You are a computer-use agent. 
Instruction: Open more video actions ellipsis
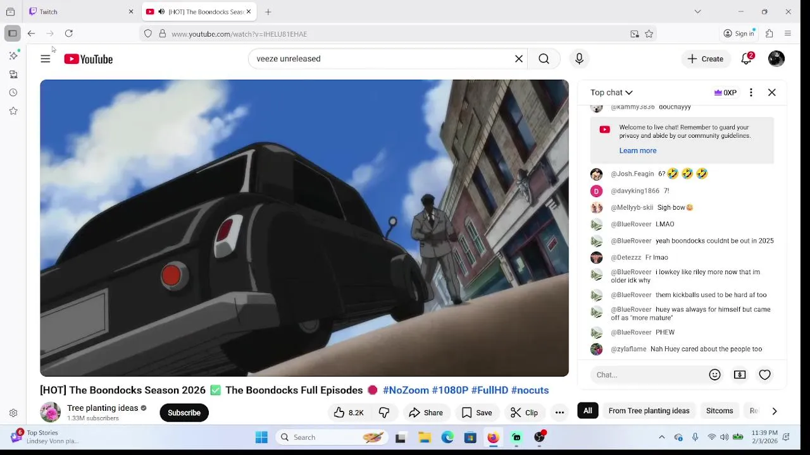[x=559, y=413]
